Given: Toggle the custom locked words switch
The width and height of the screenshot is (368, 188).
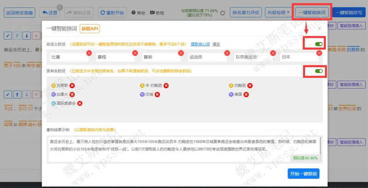Looking at the screenshot, I should 318,45.
